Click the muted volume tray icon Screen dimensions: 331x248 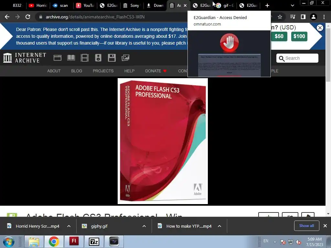click(x=298, y=242)
